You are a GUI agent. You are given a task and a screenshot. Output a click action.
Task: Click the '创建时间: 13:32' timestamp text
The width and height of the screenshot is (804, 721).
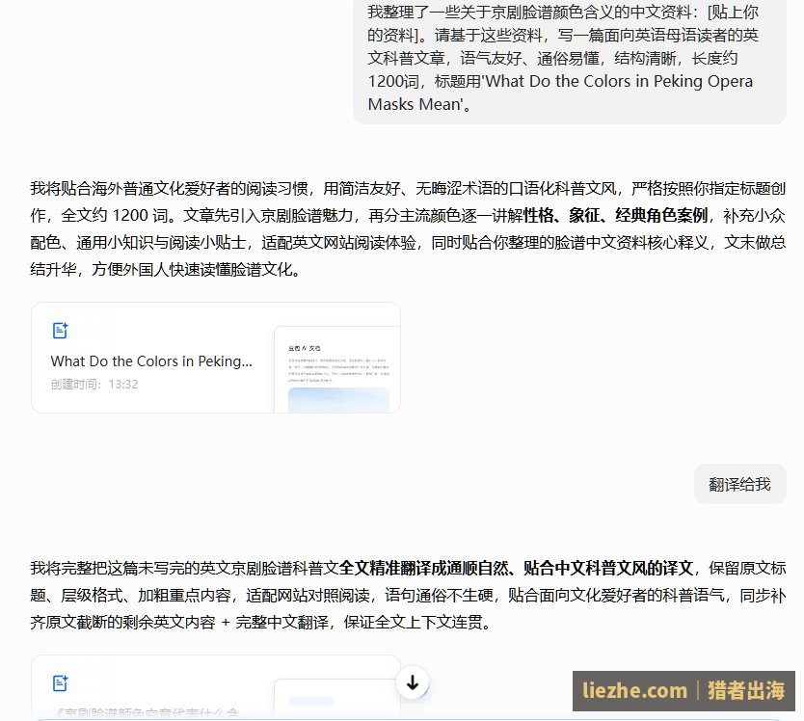(x=94, y=384)
